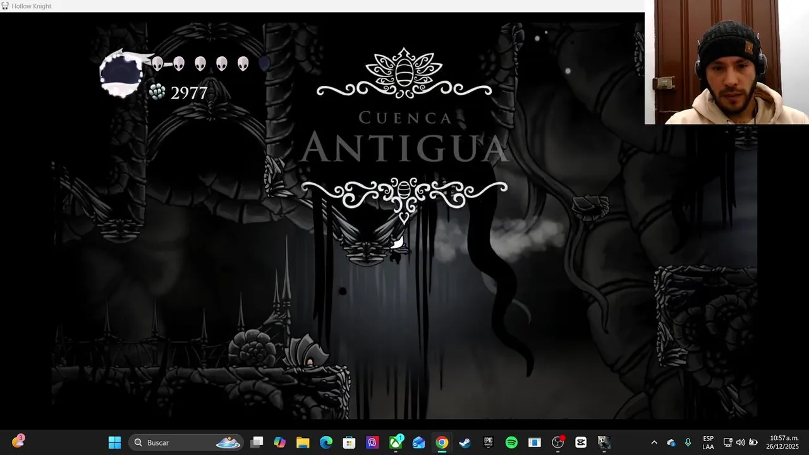809x455 pixels.
Task: Open the blue envelope app in taskbar
Action: (x=418, y=442)
